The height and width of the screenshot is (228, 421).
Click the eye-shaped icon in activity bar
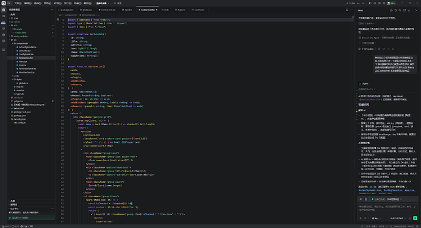[4, 29]
